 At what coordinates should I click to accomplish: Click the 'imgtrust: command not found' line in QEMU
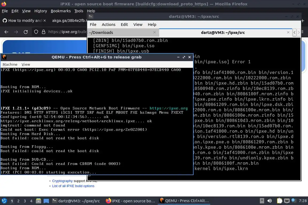tap(33, 125)
